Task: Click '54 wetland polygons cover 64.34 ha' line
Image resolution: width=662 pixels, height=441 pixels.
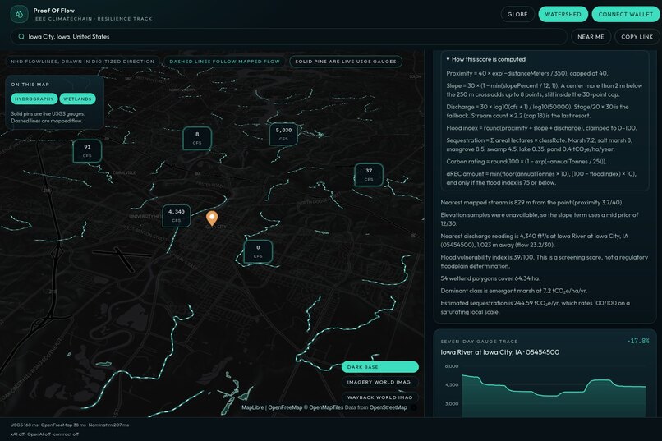Action: click(490, 278)
